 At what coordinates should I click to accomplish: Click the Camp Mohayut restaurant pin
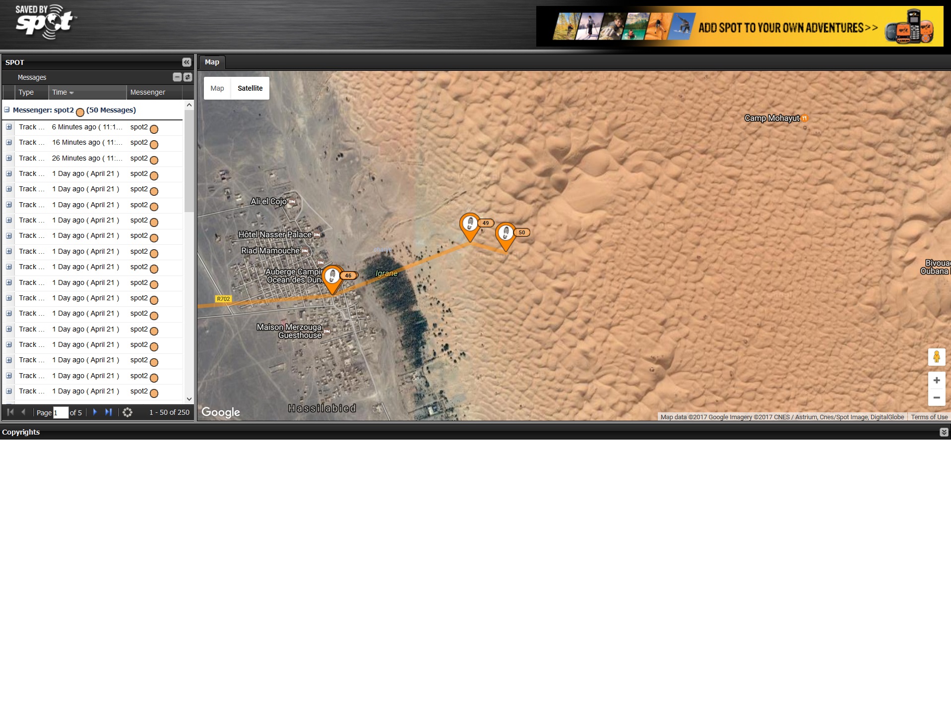click(x=805, y=118)
